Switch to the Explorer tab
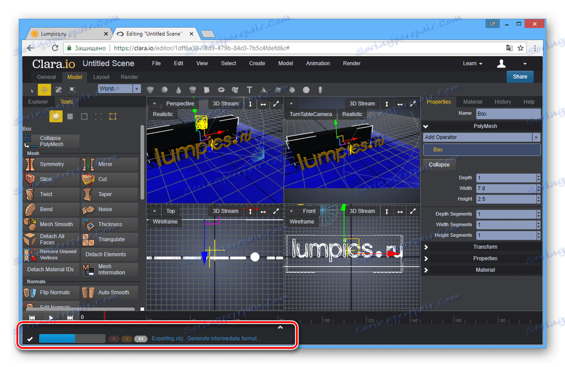Image resolution: width=565 pixels, height=367 pixels. tap(39, 102)
